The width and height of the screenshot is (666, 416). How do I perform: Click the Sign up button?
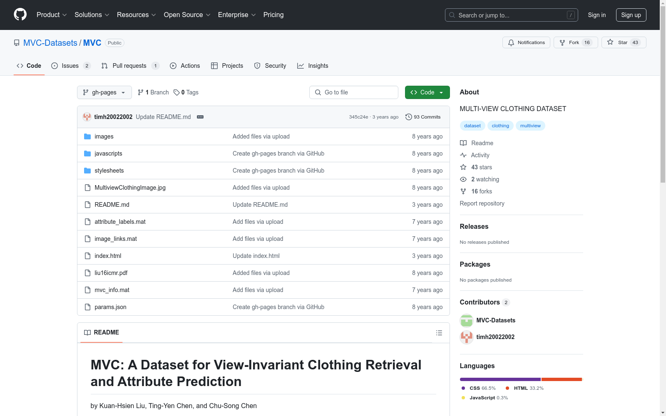(x=631, y=15)
